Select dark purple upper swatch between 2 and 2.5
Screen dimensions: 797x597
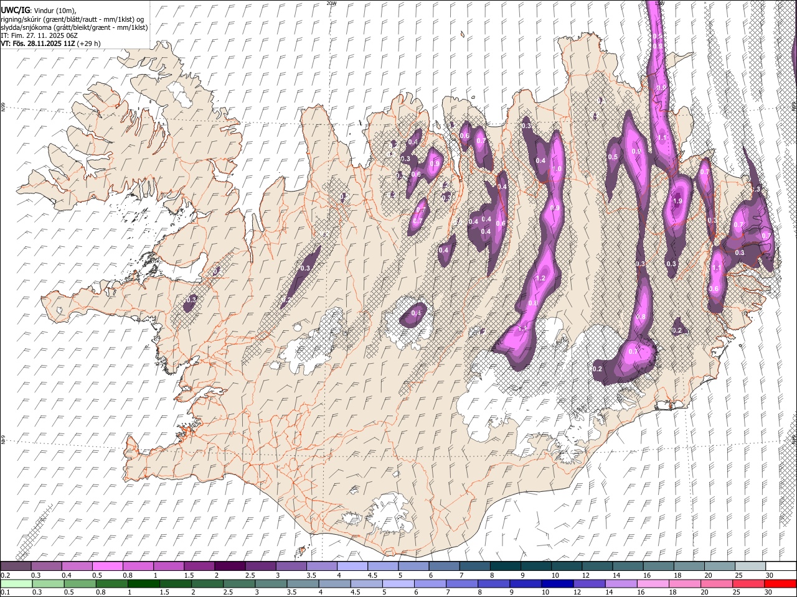(x=230, y=566)
